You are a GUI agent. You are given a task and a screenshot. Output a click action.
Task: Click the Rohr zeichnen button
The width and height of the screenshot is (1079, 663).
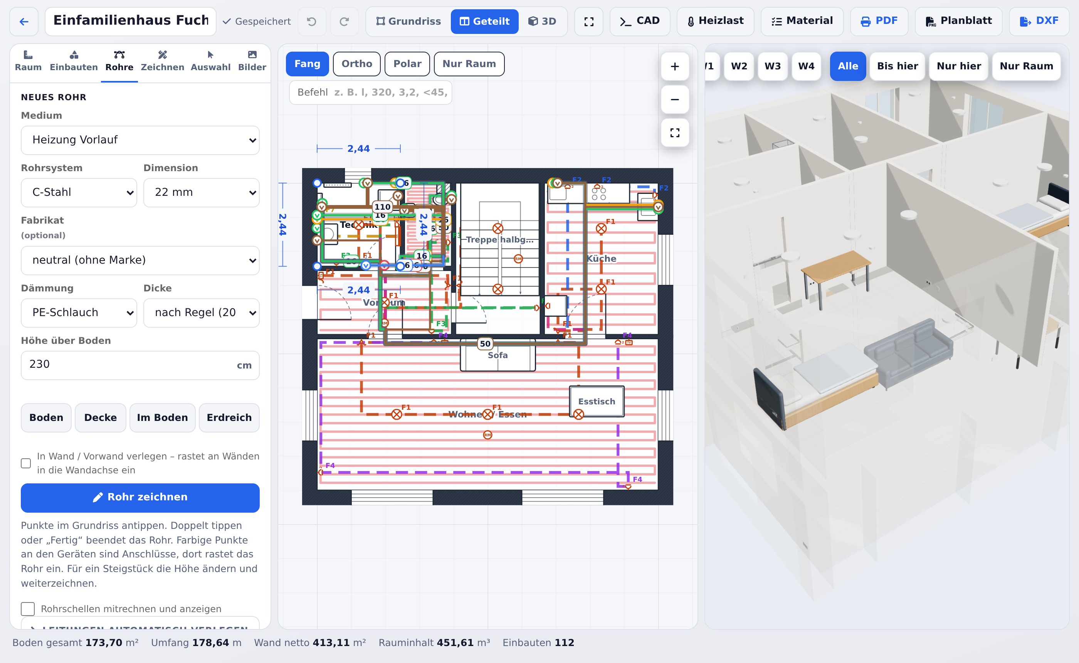pos(140,498)
